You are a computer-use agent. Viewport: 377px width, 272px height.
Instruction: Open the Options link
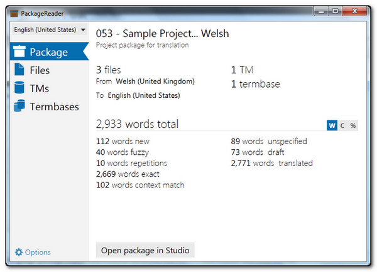pos(38,253)
